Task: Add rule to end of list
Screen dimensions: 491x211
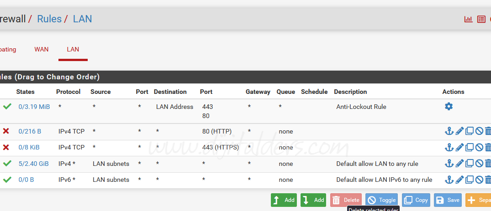Action: click(x=313, y=200)
